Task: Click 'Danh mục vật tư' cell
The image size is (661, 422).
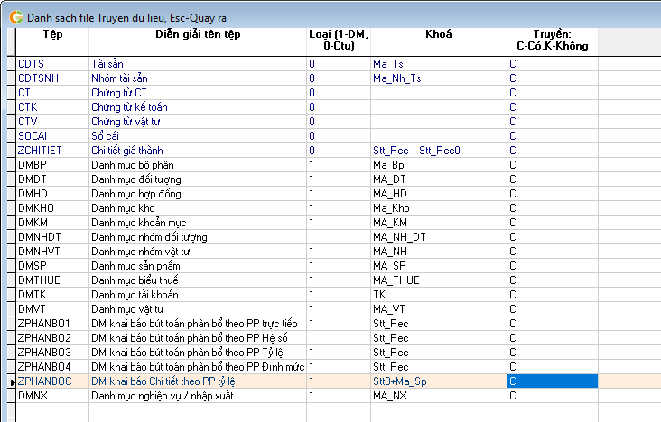Action: pos(198,308)
